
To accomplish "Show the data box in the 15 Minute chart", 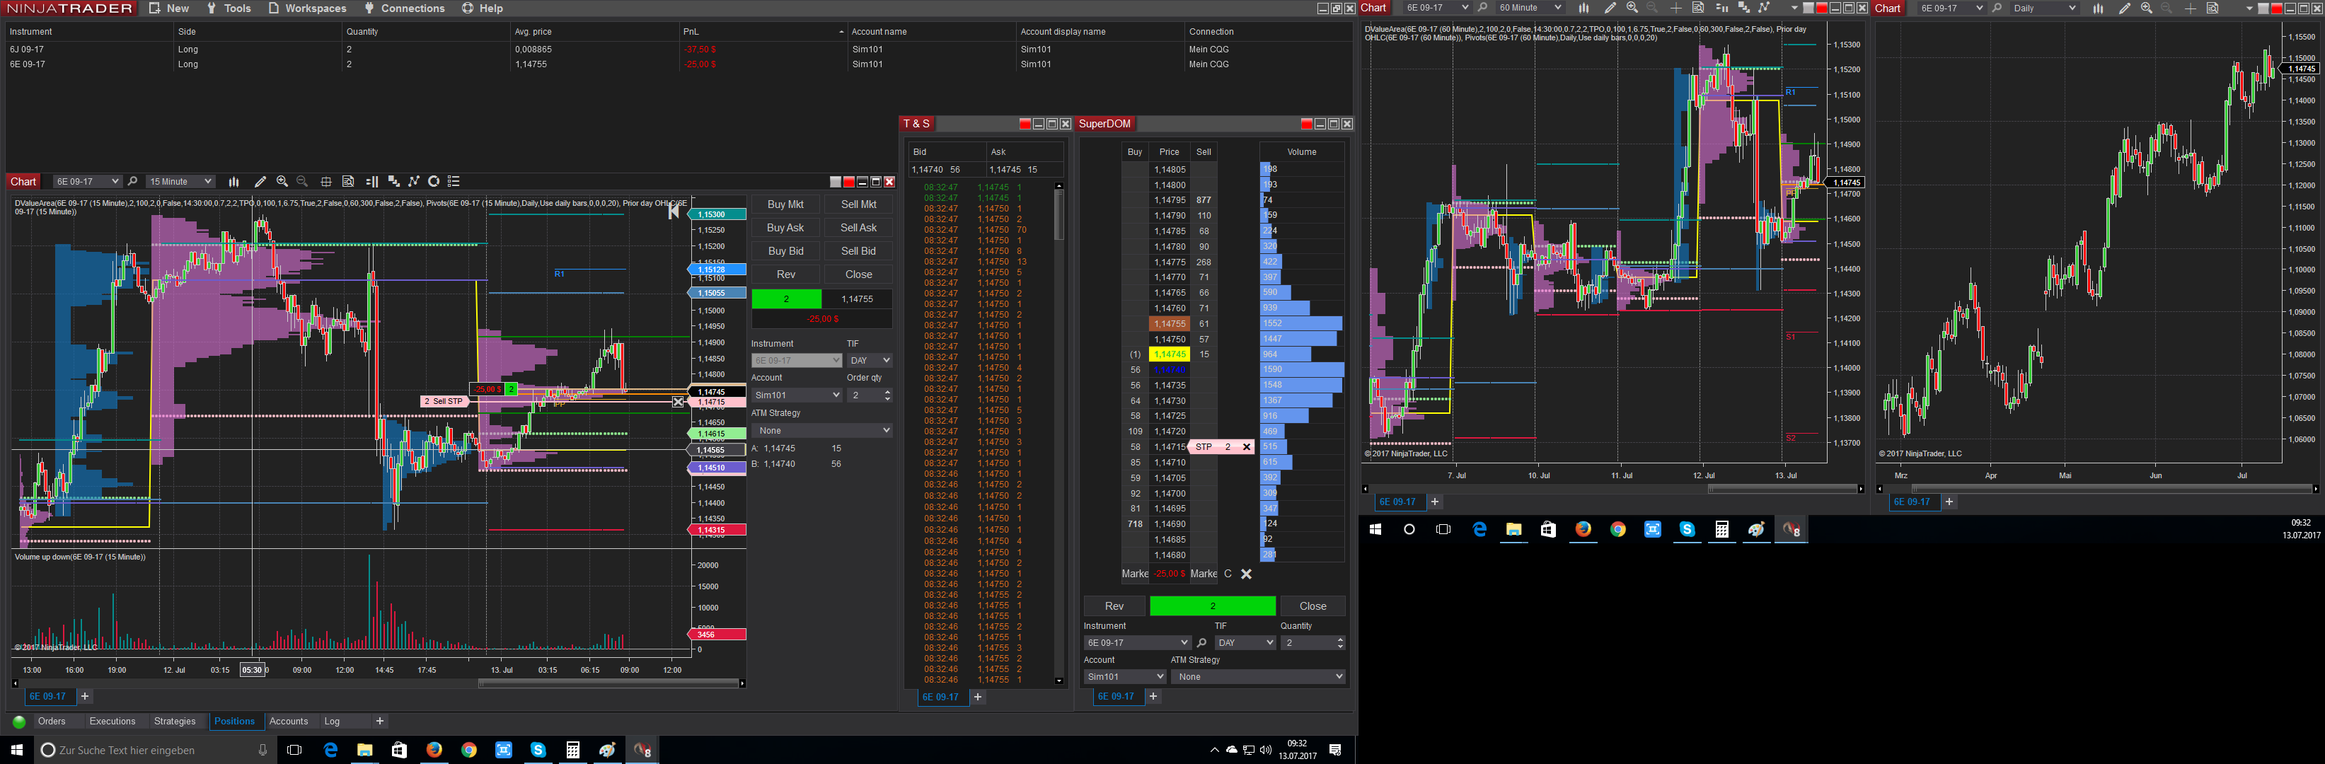I will point(347,181).
